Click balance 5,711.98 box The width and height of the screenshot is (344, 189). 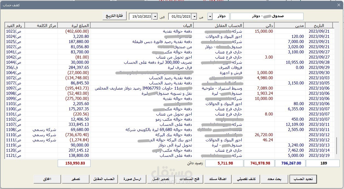224,163
